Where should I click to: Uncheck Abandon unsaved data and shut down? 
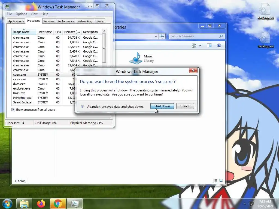tap(82, 106)
